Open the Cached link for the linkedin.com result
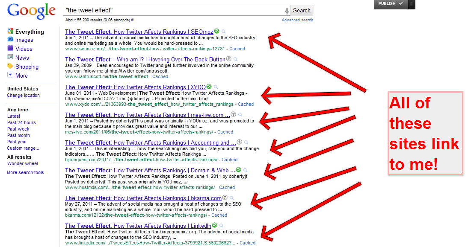Viewport: 471px width, 247px height. click(x=248, y=243)
